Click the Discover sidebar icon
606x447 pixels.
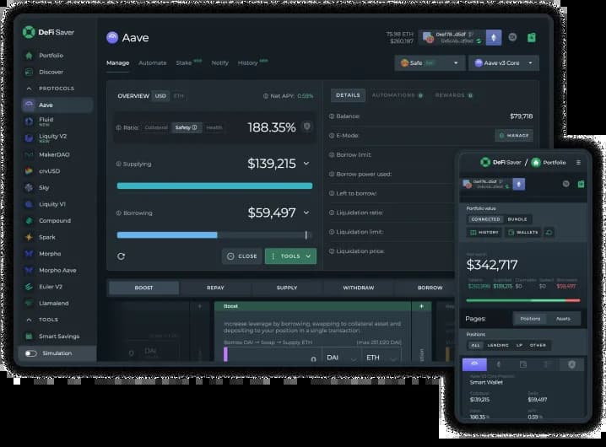point(30,73)
